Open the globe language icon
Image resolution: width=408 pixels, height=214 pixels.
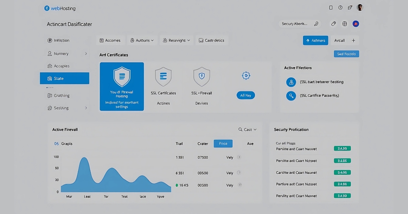tap(345, 24)
